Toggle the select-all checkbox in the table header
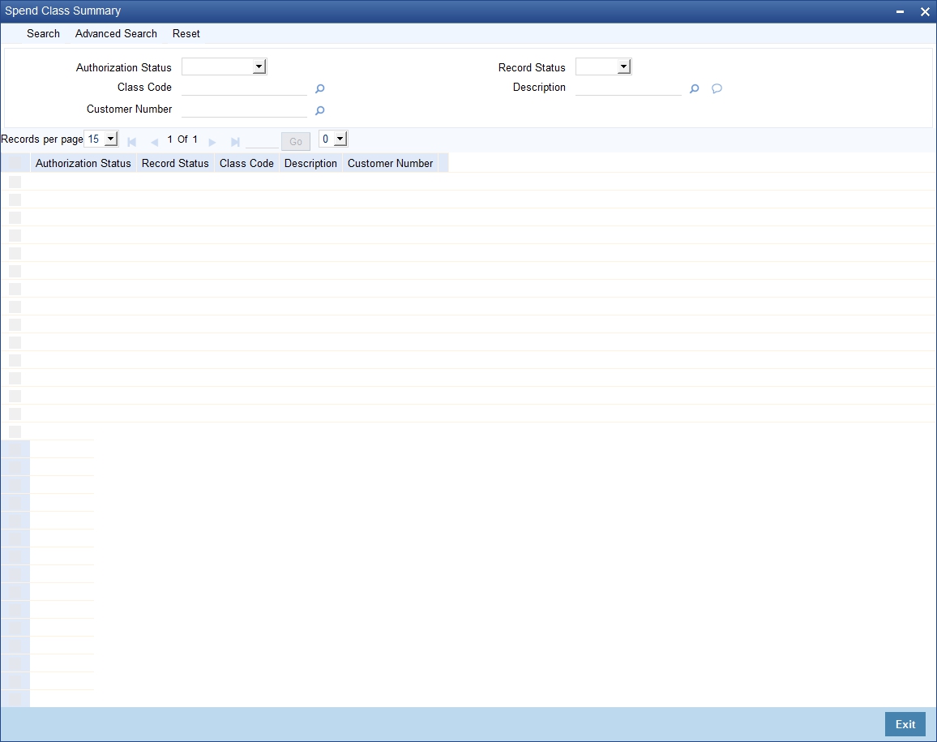 pos(15,163)
